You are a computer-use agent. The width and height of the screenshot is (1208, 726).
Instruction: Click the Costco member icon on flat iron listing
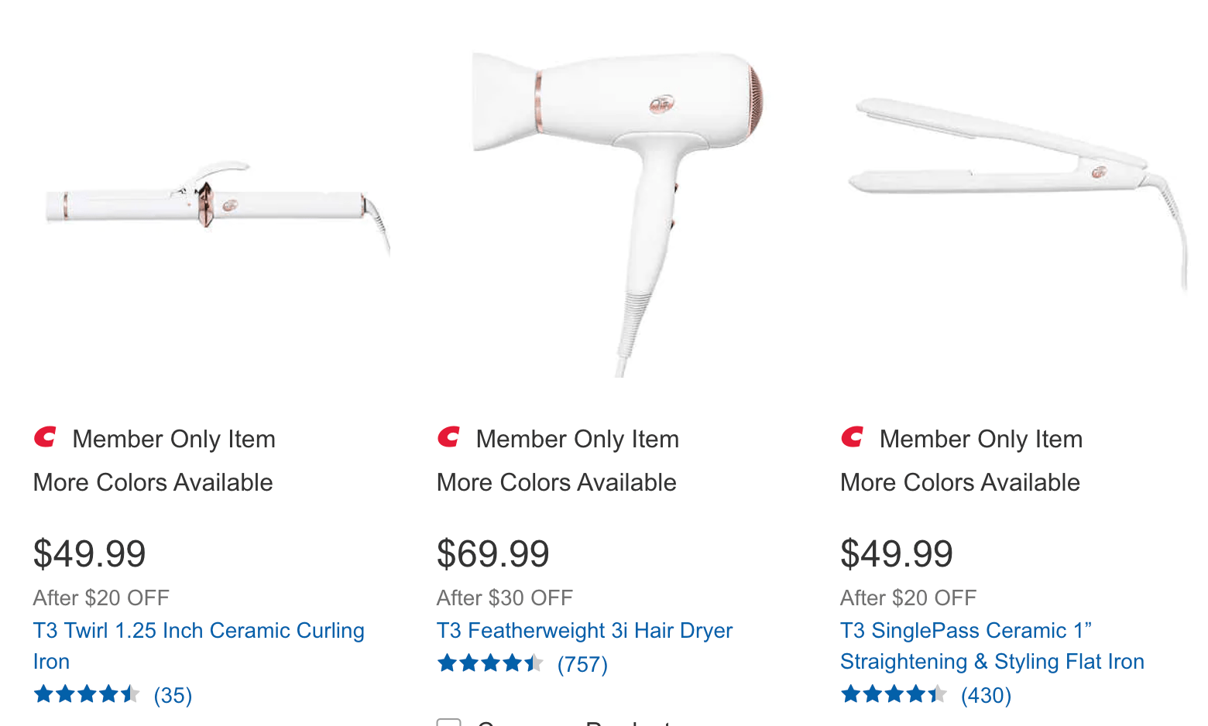852,437
